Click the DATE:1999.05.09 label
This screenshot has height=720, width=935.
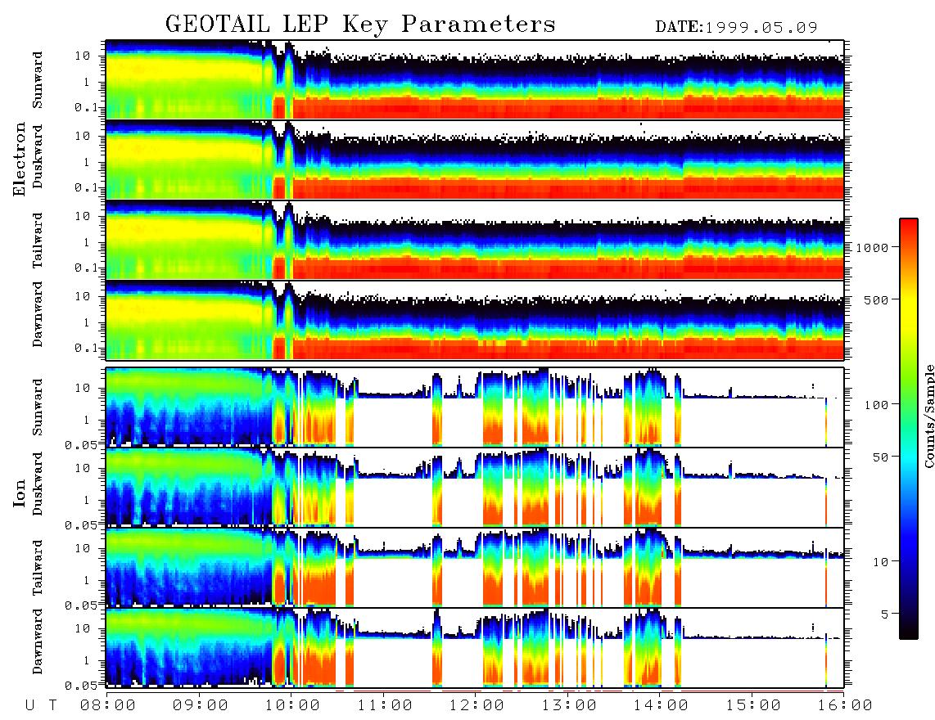pyautogui.click(x=736, y=28)
